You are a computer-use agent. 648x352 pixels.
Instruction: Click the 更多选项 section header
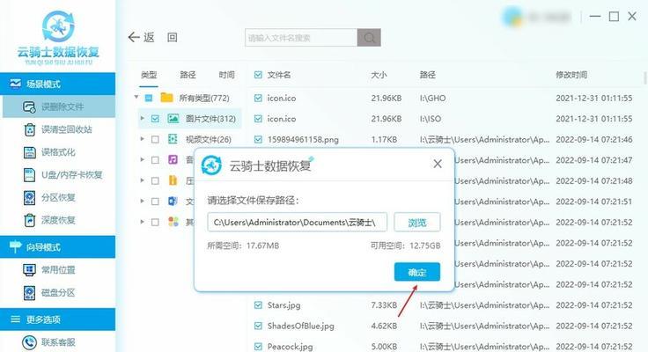pos(57,319)
